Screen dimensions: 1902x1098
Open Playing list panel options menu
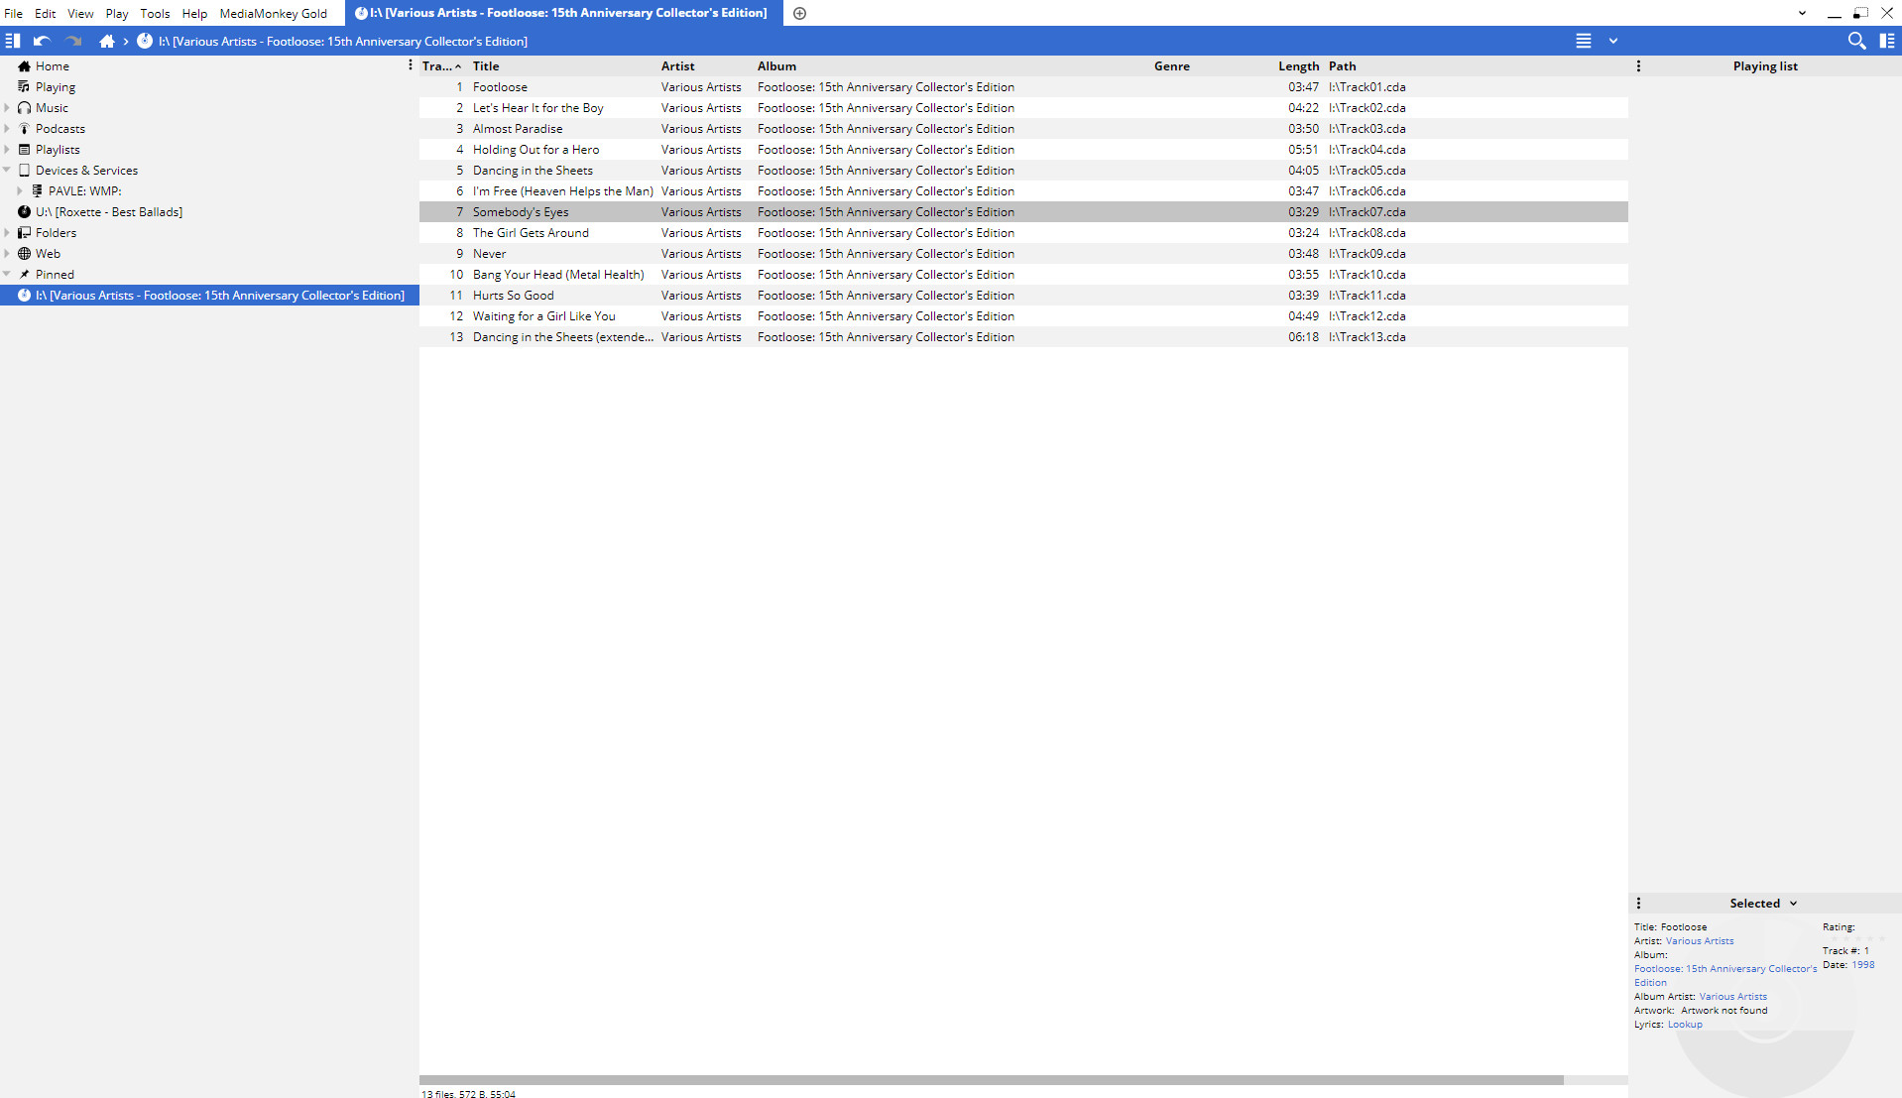(x=1638, y=66)
